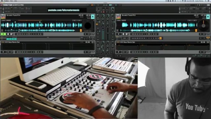Toggle the orange key lock on Deck A stripe
Screen dimensions: 211x119
click(x=81, y=31)
